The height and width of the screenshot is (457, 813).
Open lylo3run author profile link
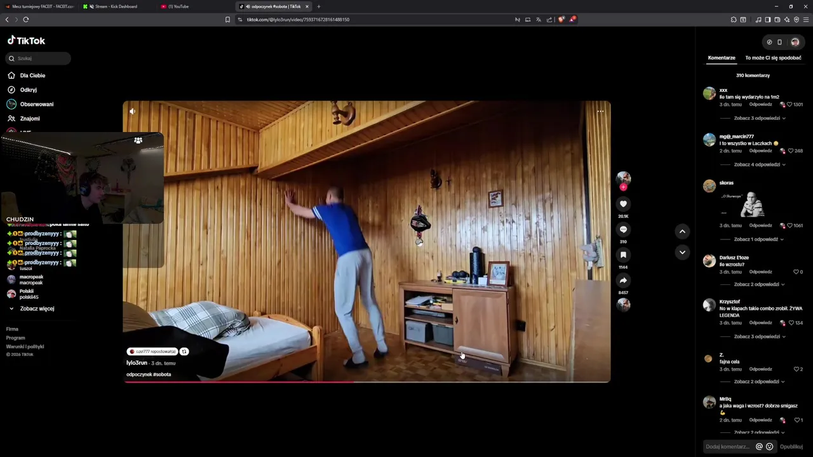pos(137,363)
